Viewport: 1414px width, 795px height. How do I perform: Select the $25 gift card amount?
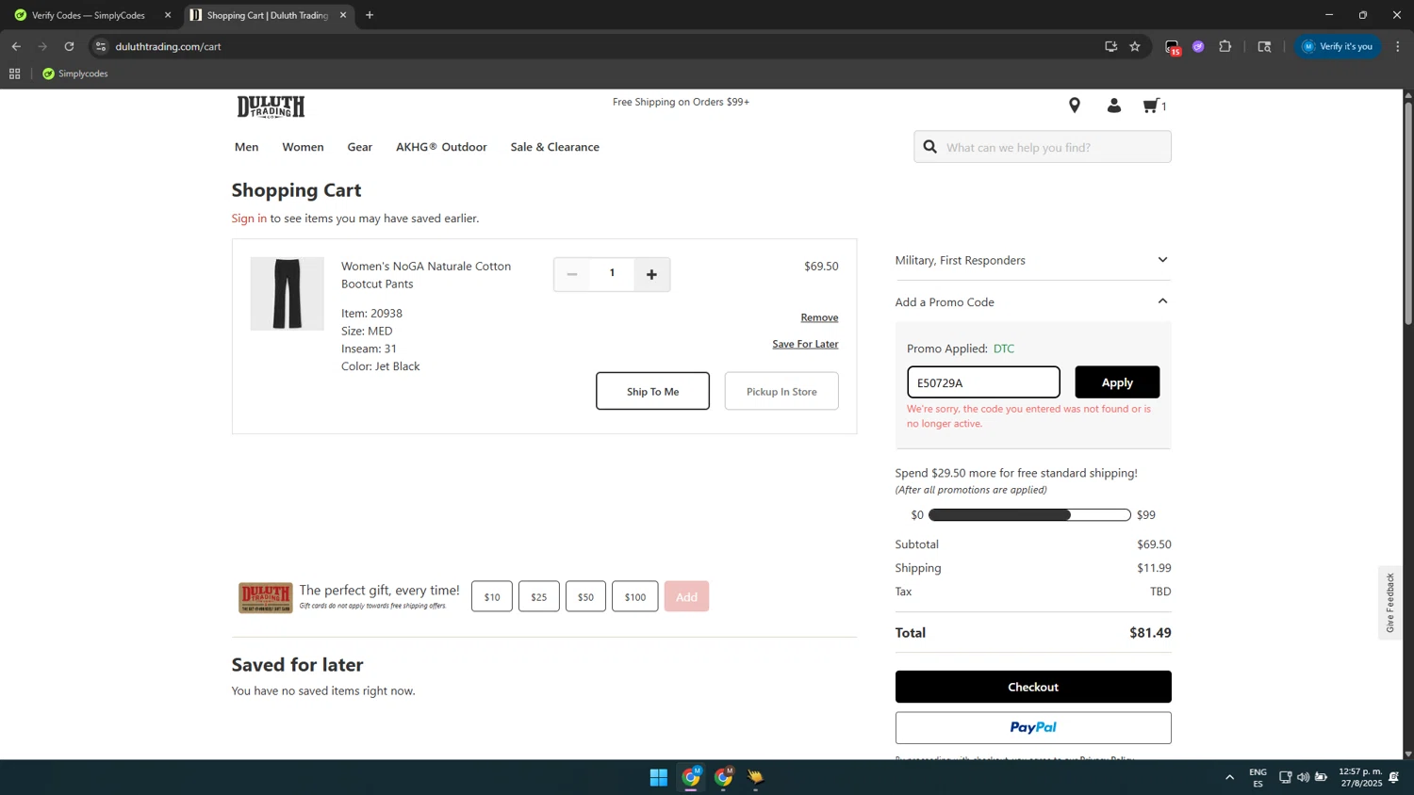[539, 596]
